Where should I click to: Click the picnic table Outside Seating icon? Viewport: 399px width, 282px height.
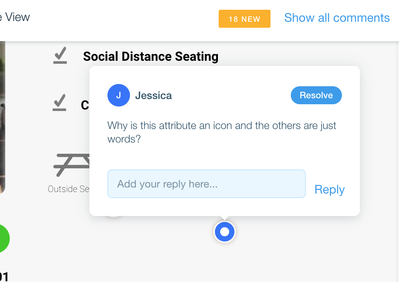(x=71, y=165)
